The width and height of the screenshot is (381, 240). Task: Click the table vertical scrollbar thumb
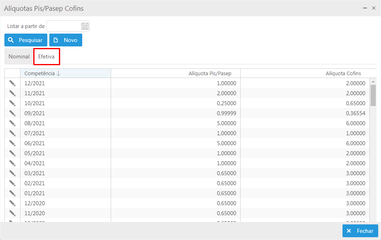click(x=373, y=95)
